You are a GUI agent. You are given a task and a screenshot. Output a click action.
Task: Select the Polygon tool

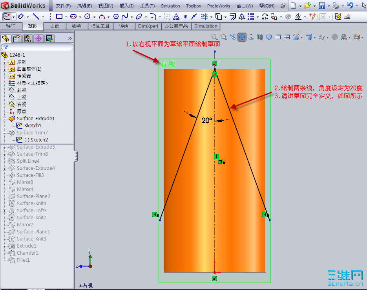[116, 17]
